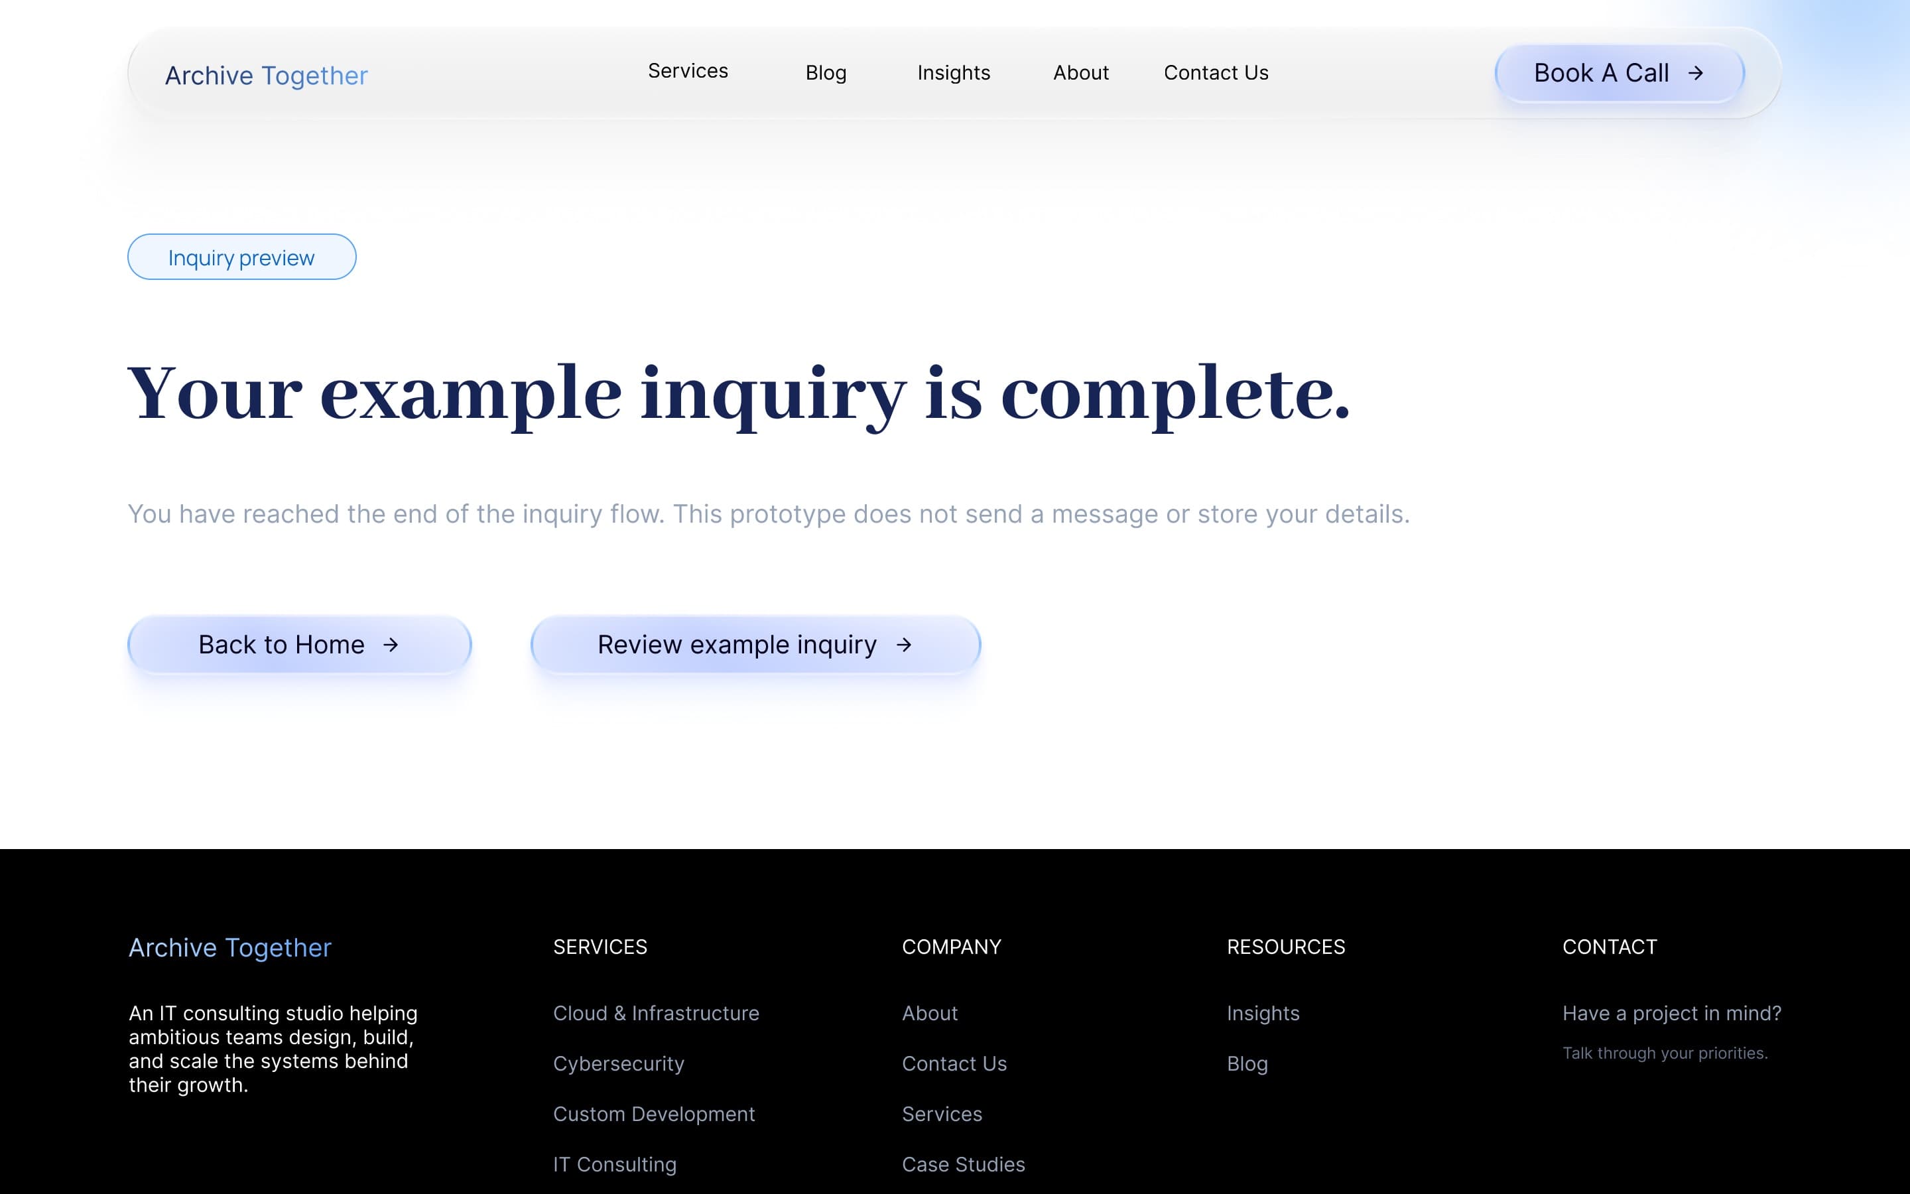Viewport: 1910px width, 1194px height.
Task: Open IT Consulting footer link
Action: 614,1164
